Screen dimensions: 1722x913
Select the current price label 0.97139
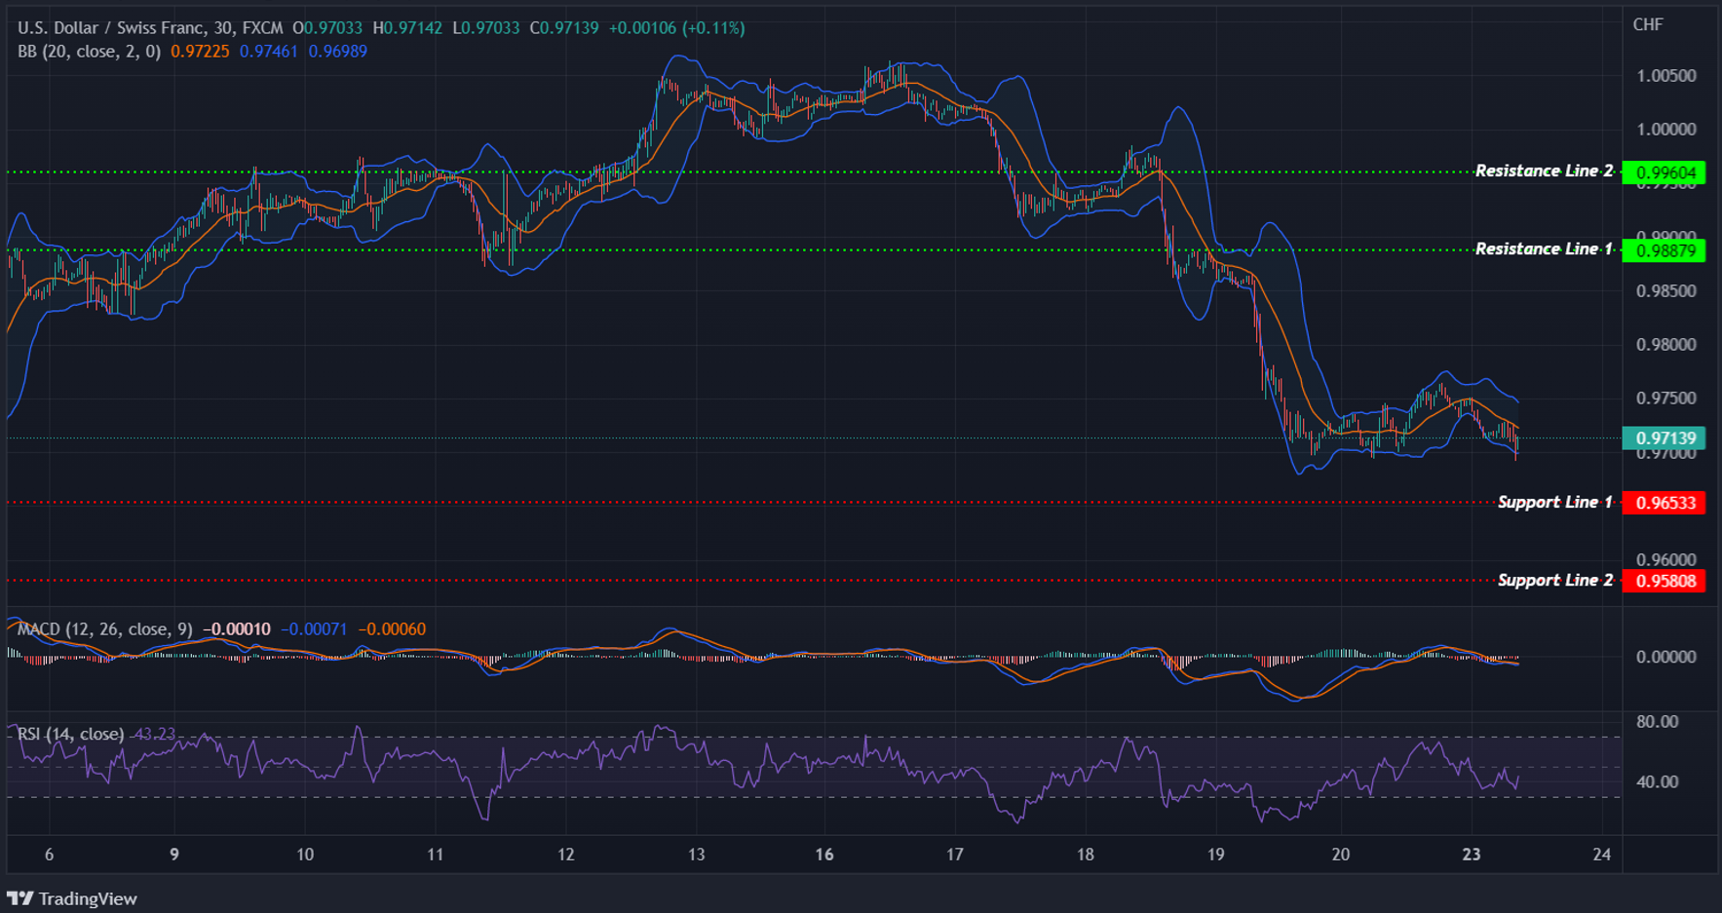1665,438
